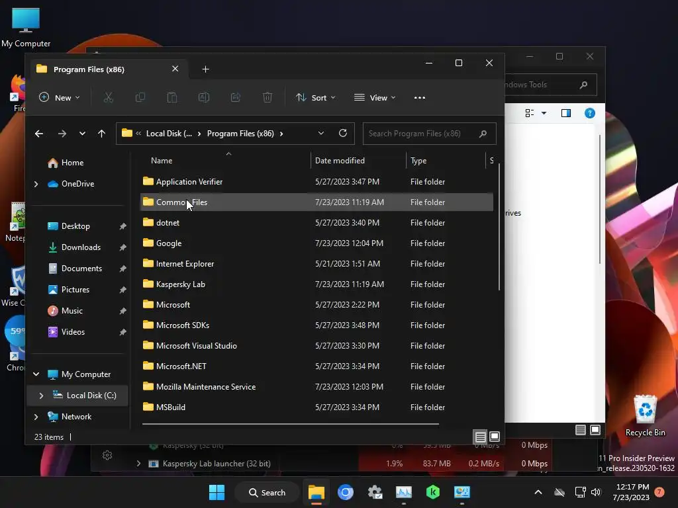678x508 pixels.
Task: Open the New dropdown menu
Action: pyautogui.click(x=59, y=98)
